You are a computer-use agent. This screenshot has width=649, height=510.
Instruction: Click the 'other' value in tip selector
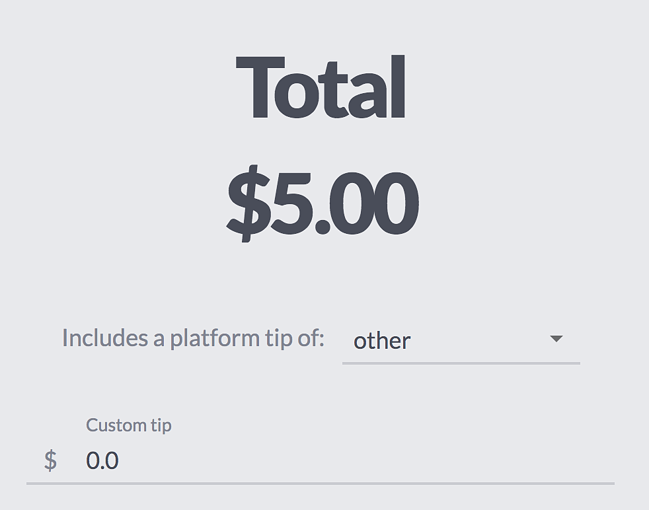point(382,341)
